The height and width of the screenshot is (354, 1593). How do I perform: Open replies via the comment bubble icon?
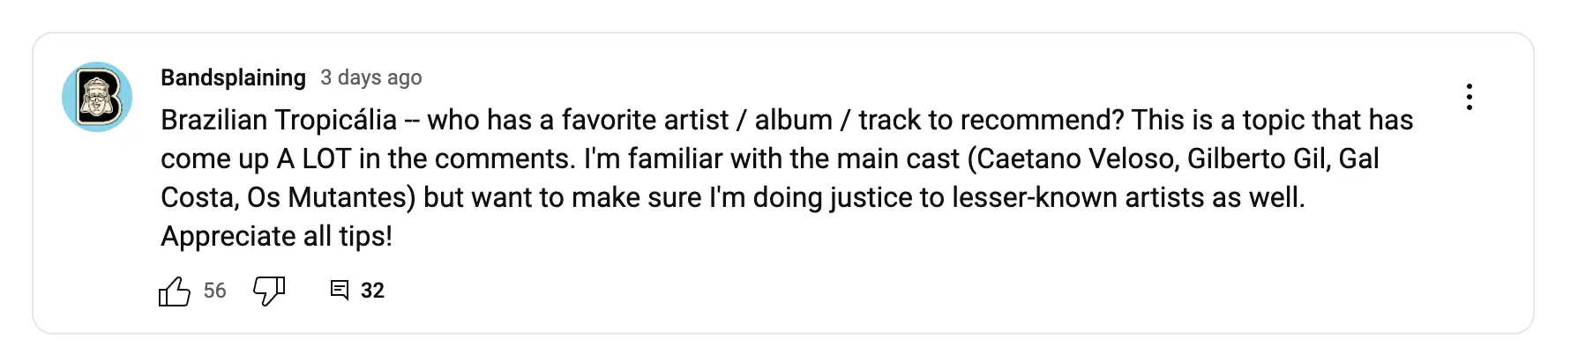pos(339,291)
